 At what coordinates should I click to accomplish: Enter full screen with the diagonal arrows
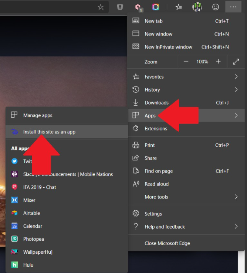pos(236,62)
